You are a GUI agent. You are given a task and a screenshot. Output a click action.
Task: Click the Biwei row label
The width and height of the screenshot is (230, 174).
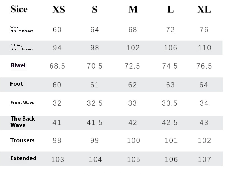(x=18, y=65)
